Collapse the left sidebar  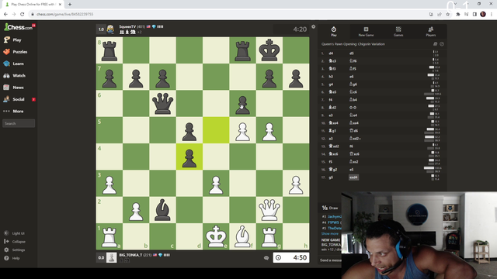click(x=15, y=241)
